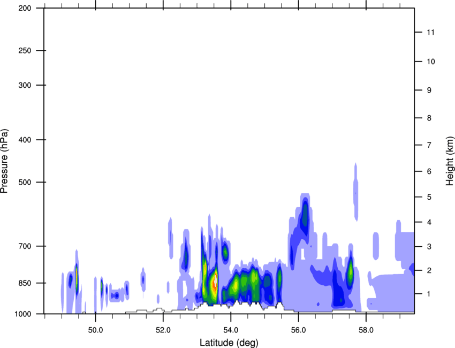
Task: Click the 6 km height label
Action: pos(429,171)
